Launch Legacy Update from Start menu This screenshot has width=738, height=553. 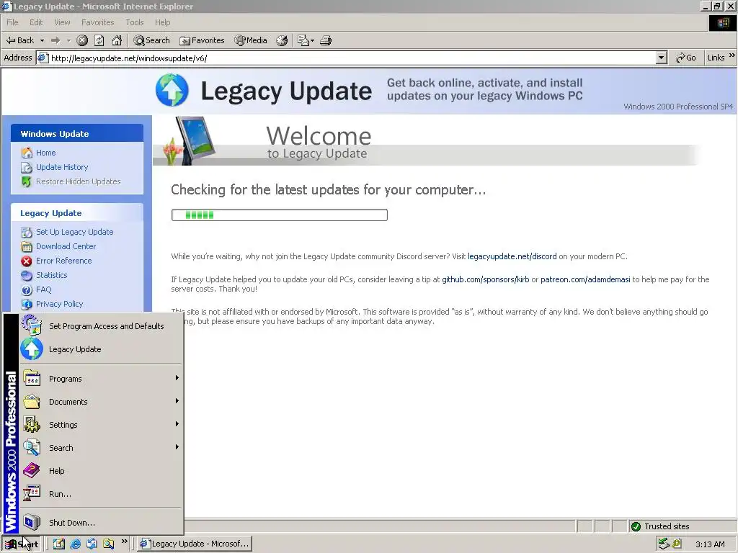pyautogui.click(x=101, y=349)
